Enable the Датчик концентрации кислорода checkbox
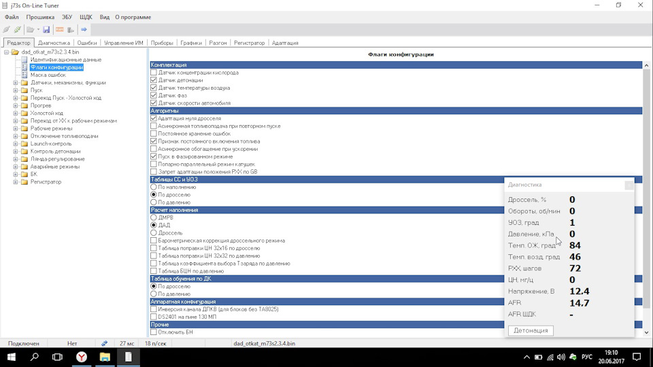Screen dimensions: 653x367 pos(154,73)
